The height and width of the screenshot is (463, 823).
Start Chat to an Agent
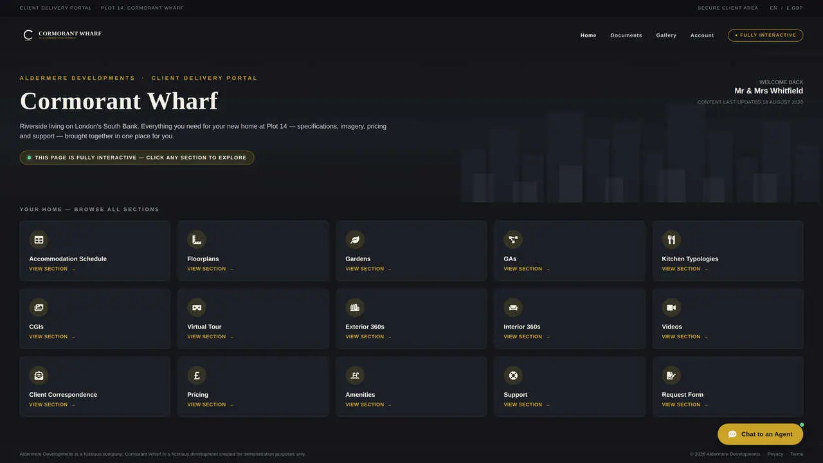tap(760, 434)
